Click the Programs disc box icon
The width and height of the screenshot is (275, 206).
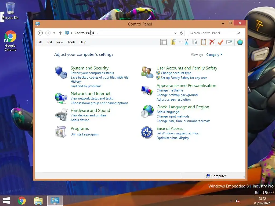[x=61, y=132]
